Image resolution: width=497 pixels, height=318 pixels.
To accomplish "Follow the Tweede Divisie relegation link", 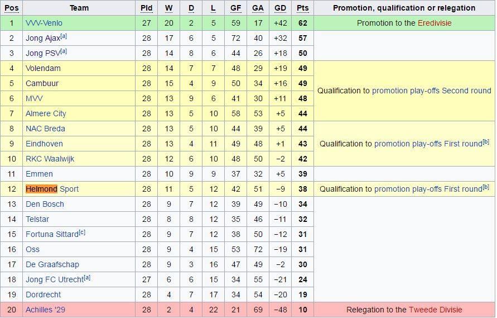I will [x=435, y=310].
